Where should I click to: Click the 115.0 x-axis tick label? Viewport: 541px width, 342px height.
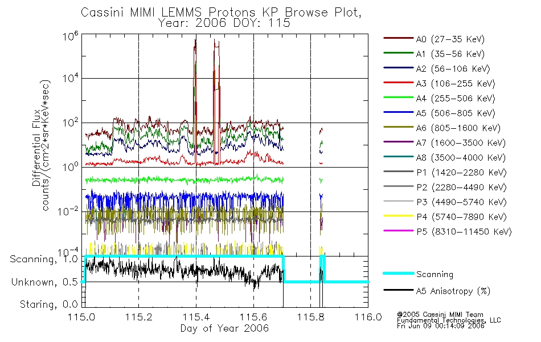81,317
